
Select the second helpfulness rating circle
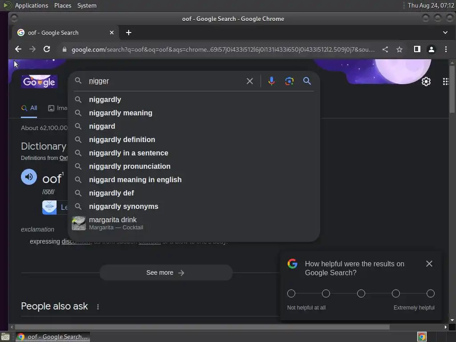[326, 293]
